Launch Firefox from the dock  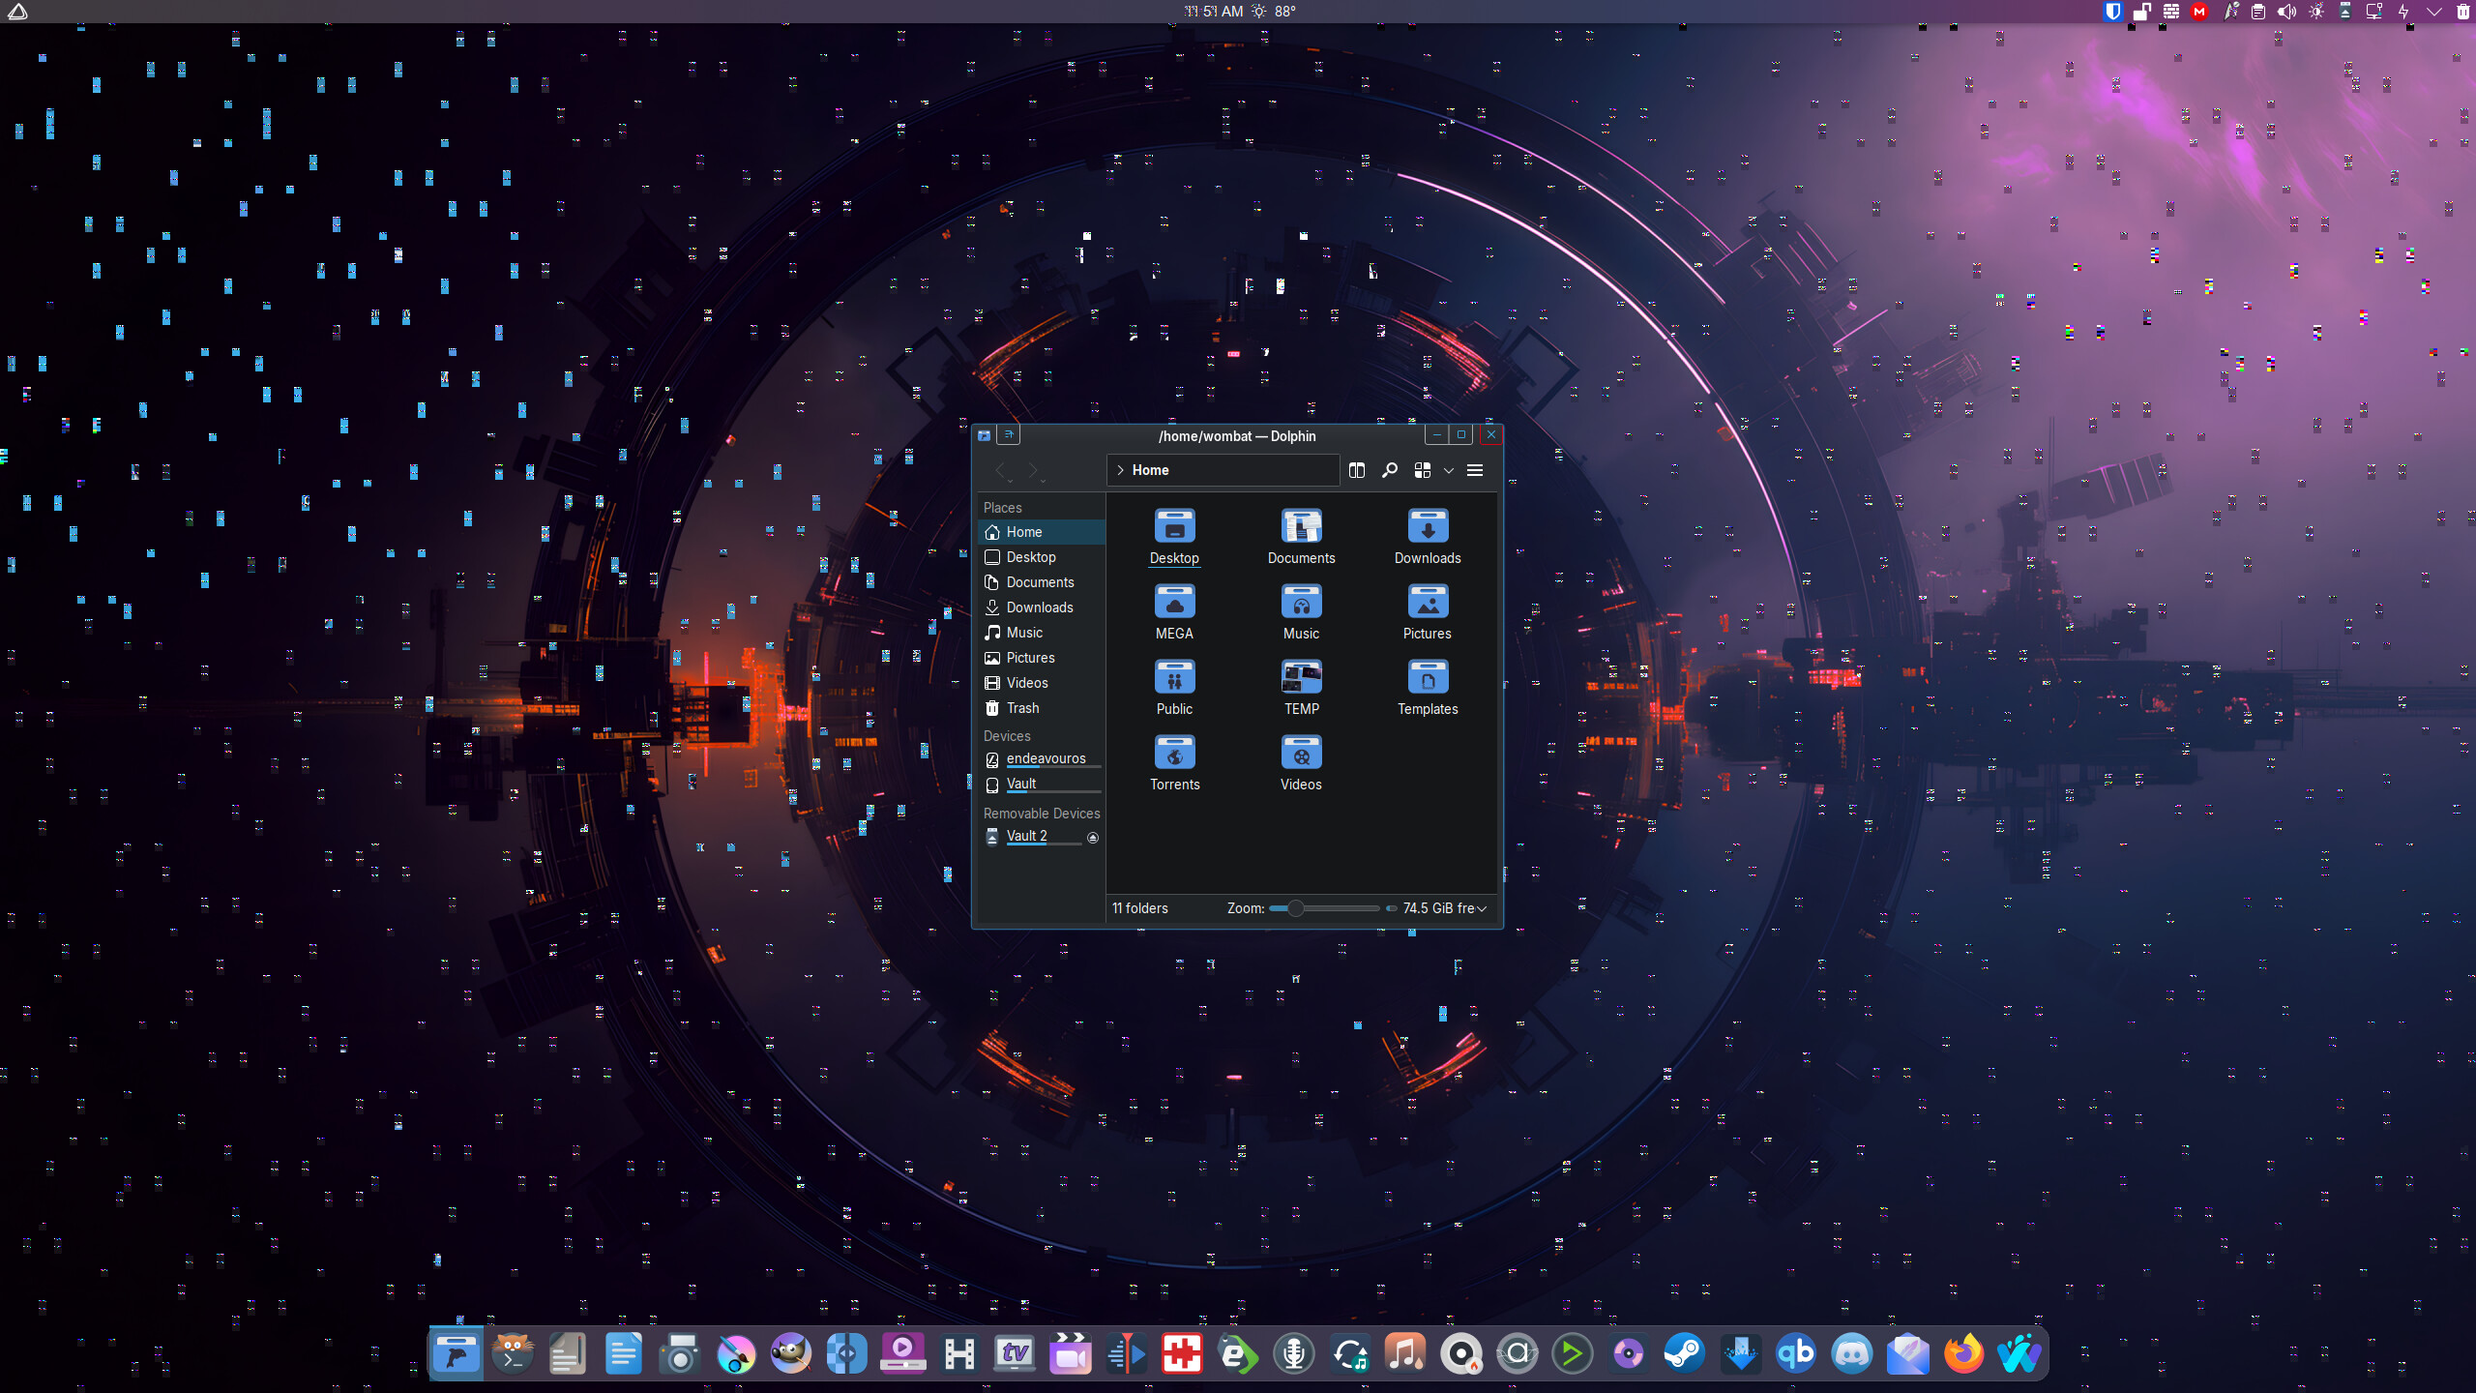1964,1352
